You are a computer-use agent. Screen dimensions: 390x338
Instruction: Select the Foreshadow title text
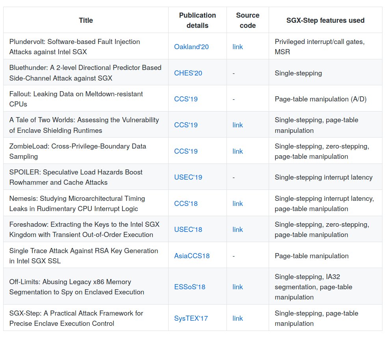pyautogui.click(x=84, y=230)
